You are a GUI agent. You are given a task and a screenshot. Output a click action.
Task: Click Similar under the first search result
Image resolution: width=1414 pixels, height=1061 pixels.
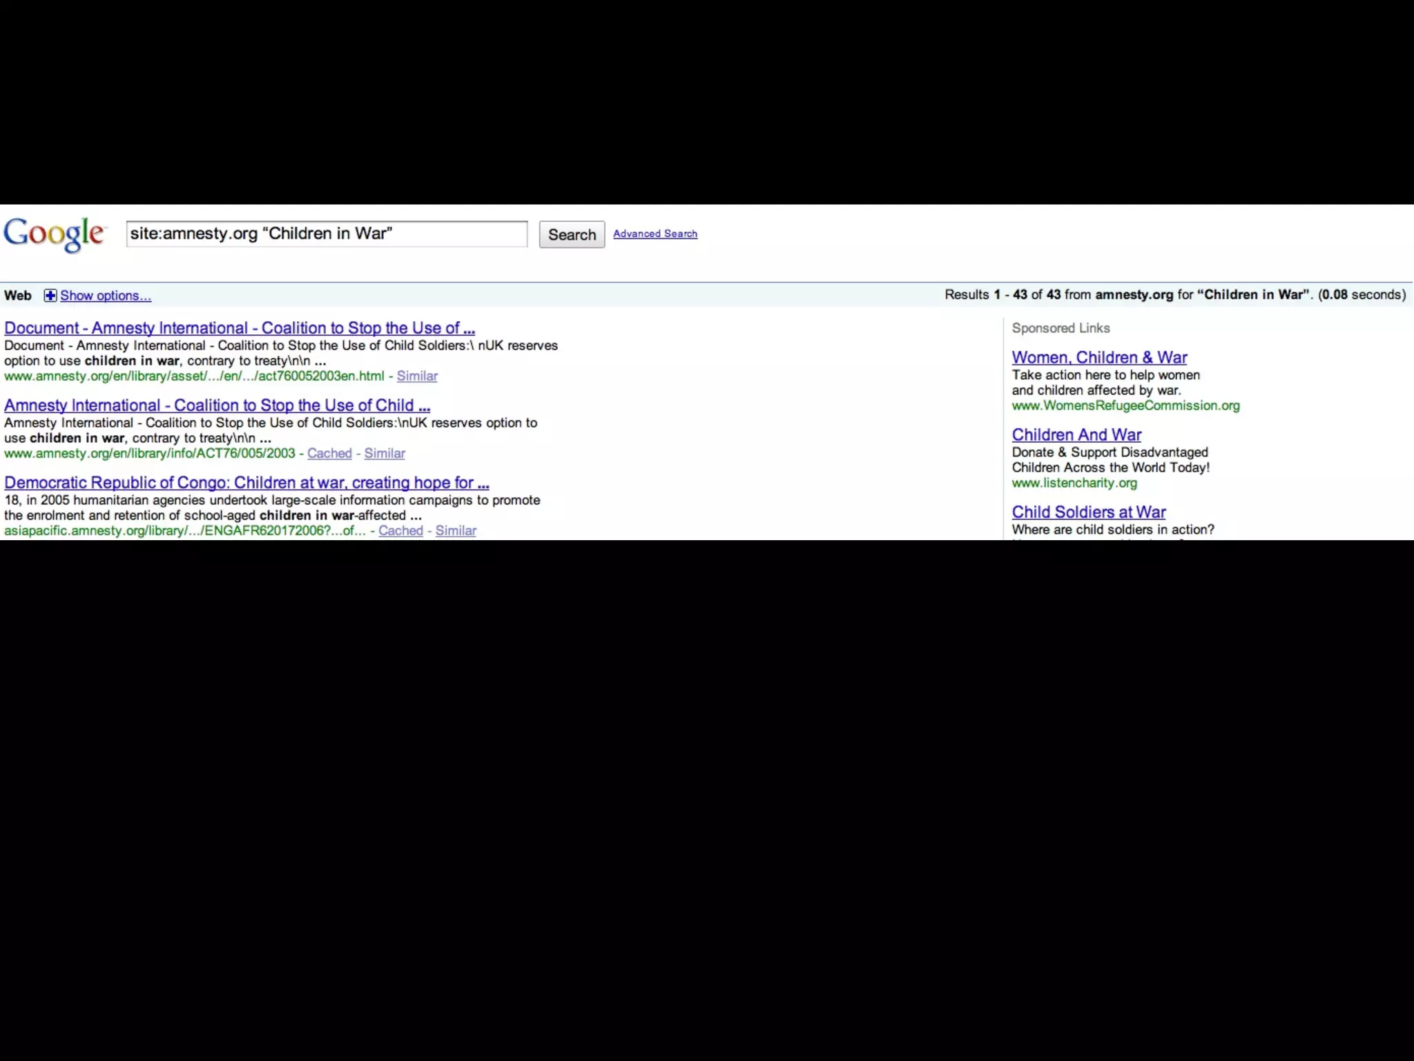tap(417, 376)
